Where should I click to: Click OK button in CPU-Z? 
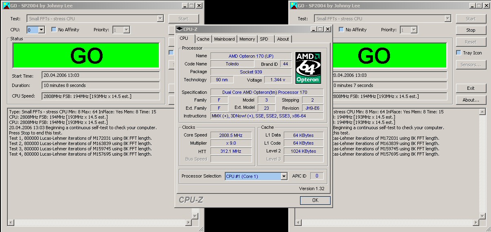point(315,200)
